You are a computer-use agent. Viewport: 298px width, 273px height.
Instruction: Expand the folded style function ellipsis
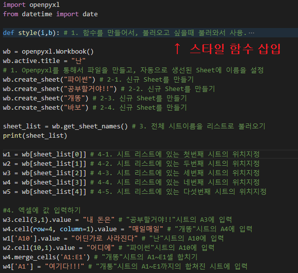point(251,33)
